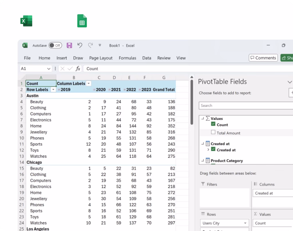Open the Insert ribbon tab
This screenshot has width=293, height=231.
coord(62,58)
